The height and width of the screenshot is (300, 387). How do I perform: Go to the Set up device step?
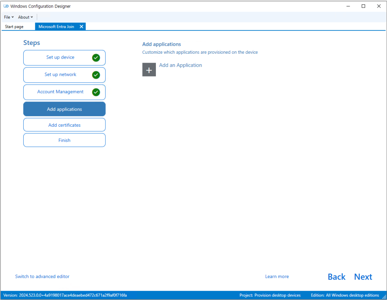pos(64,58)
